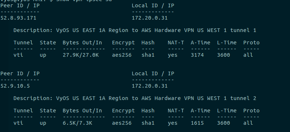
Task: Click A-Time value 1615
Action: 197,123
